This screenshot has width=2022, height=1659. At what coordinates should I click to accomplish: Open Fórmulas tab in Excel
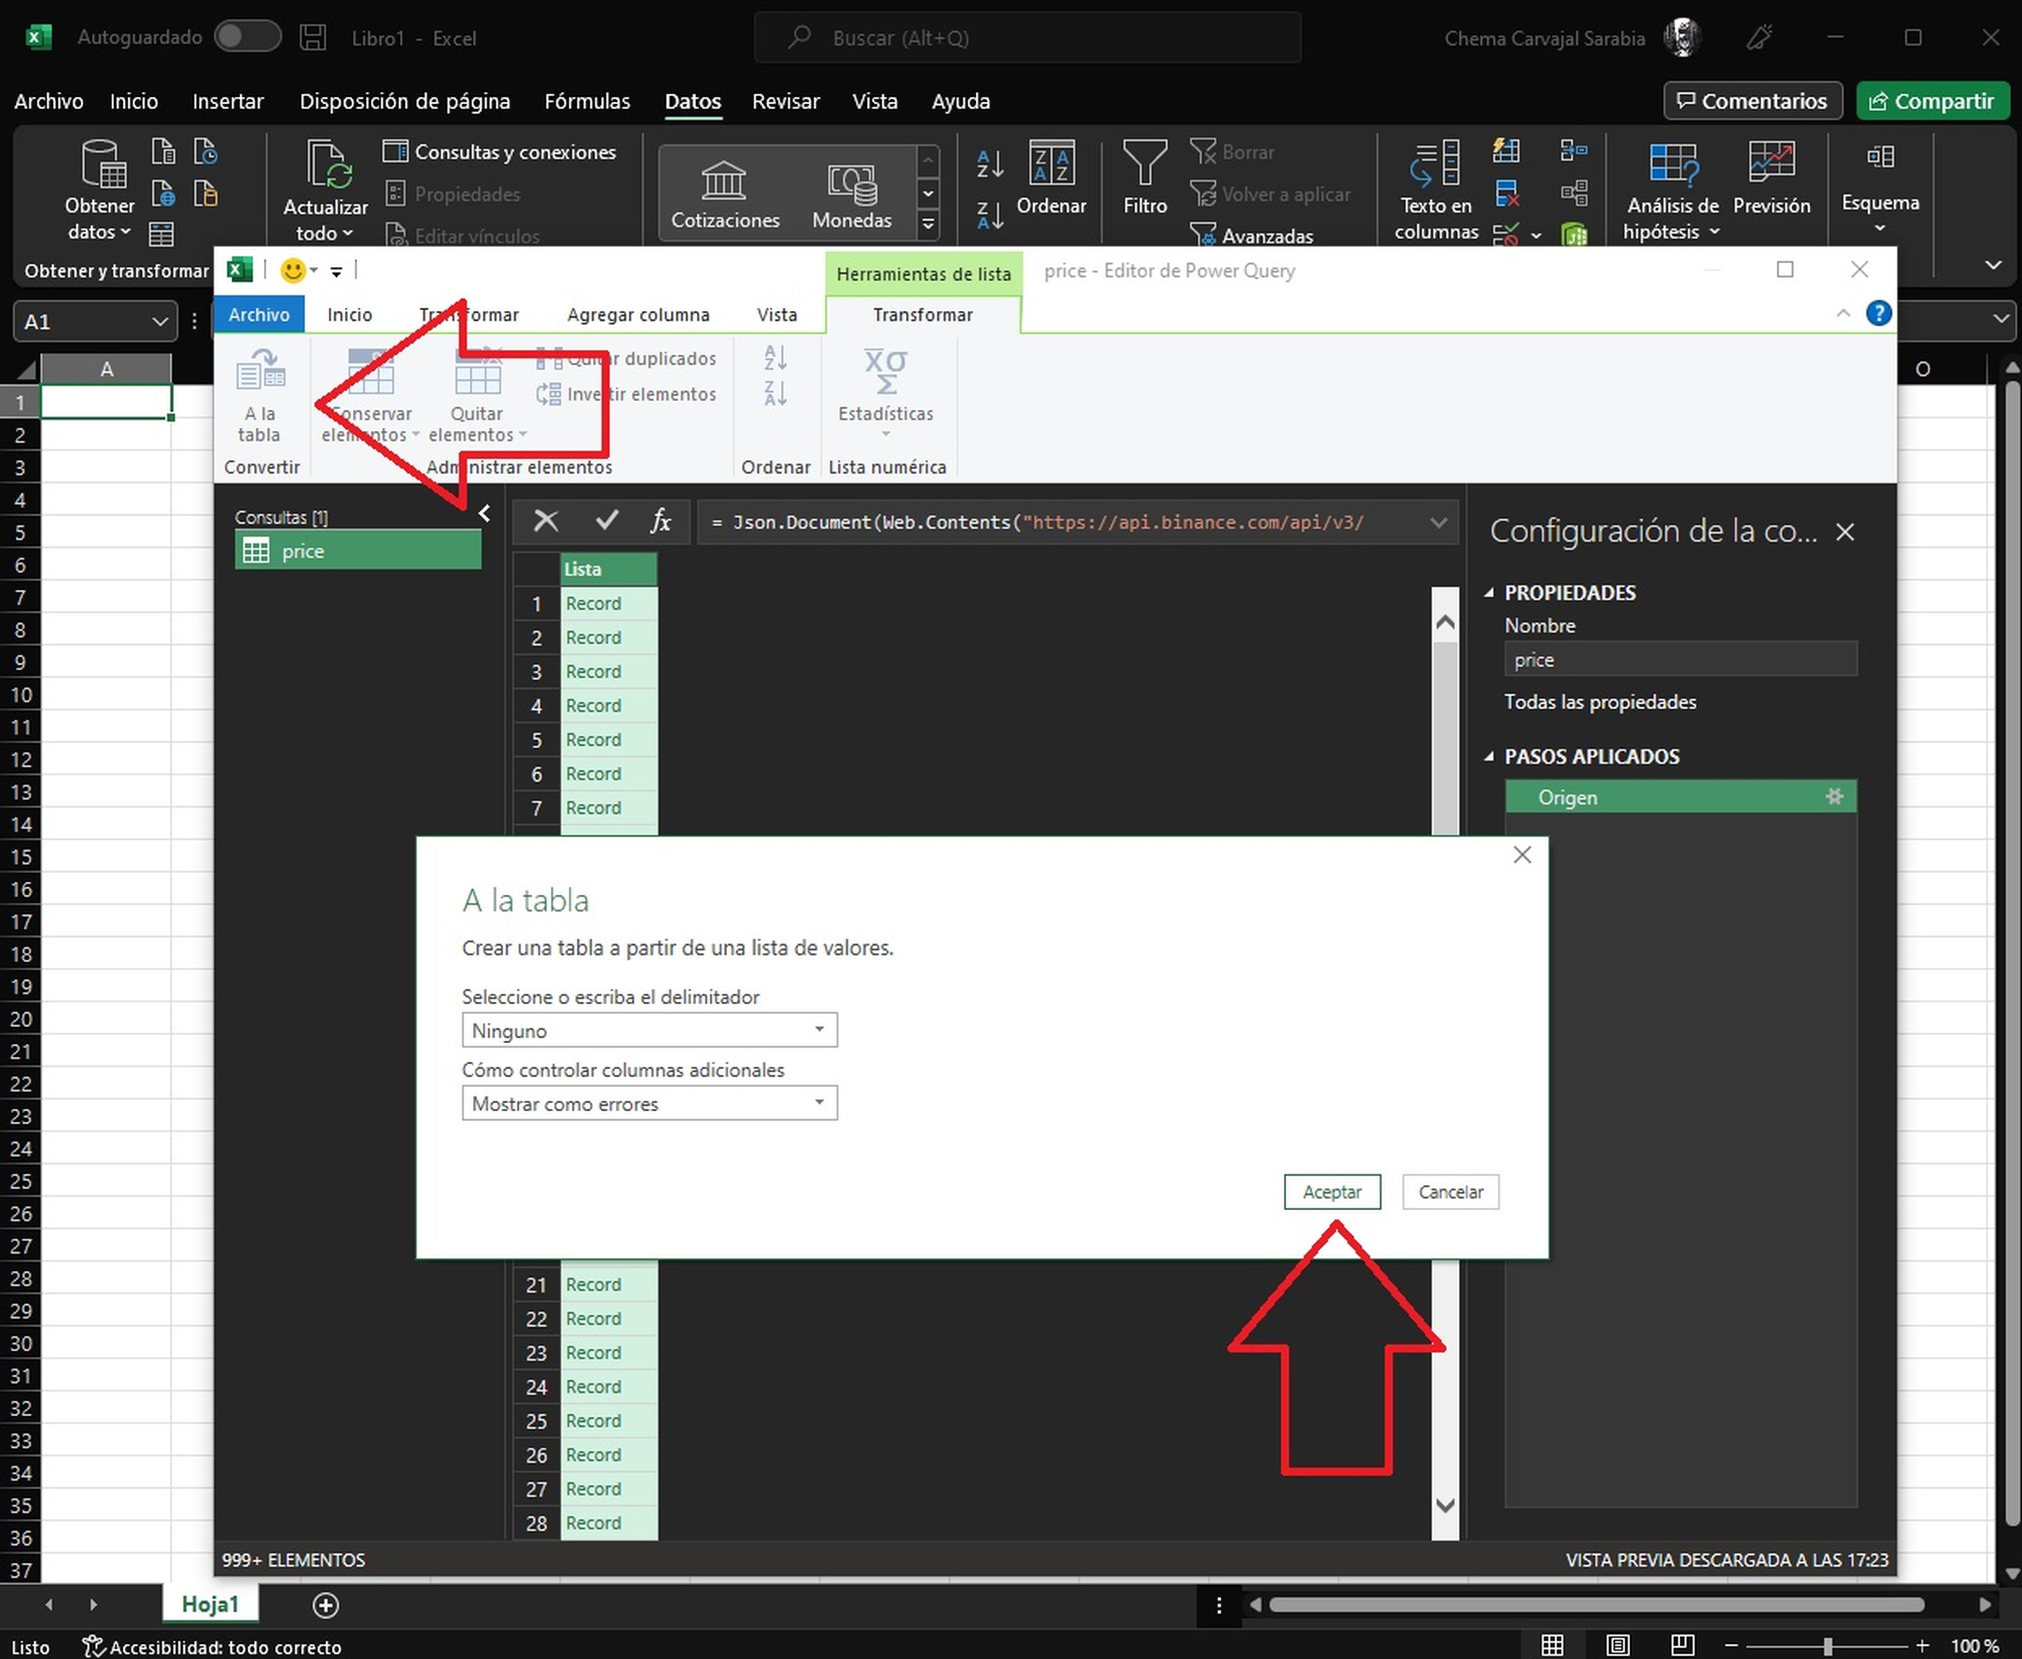[588, 101]
